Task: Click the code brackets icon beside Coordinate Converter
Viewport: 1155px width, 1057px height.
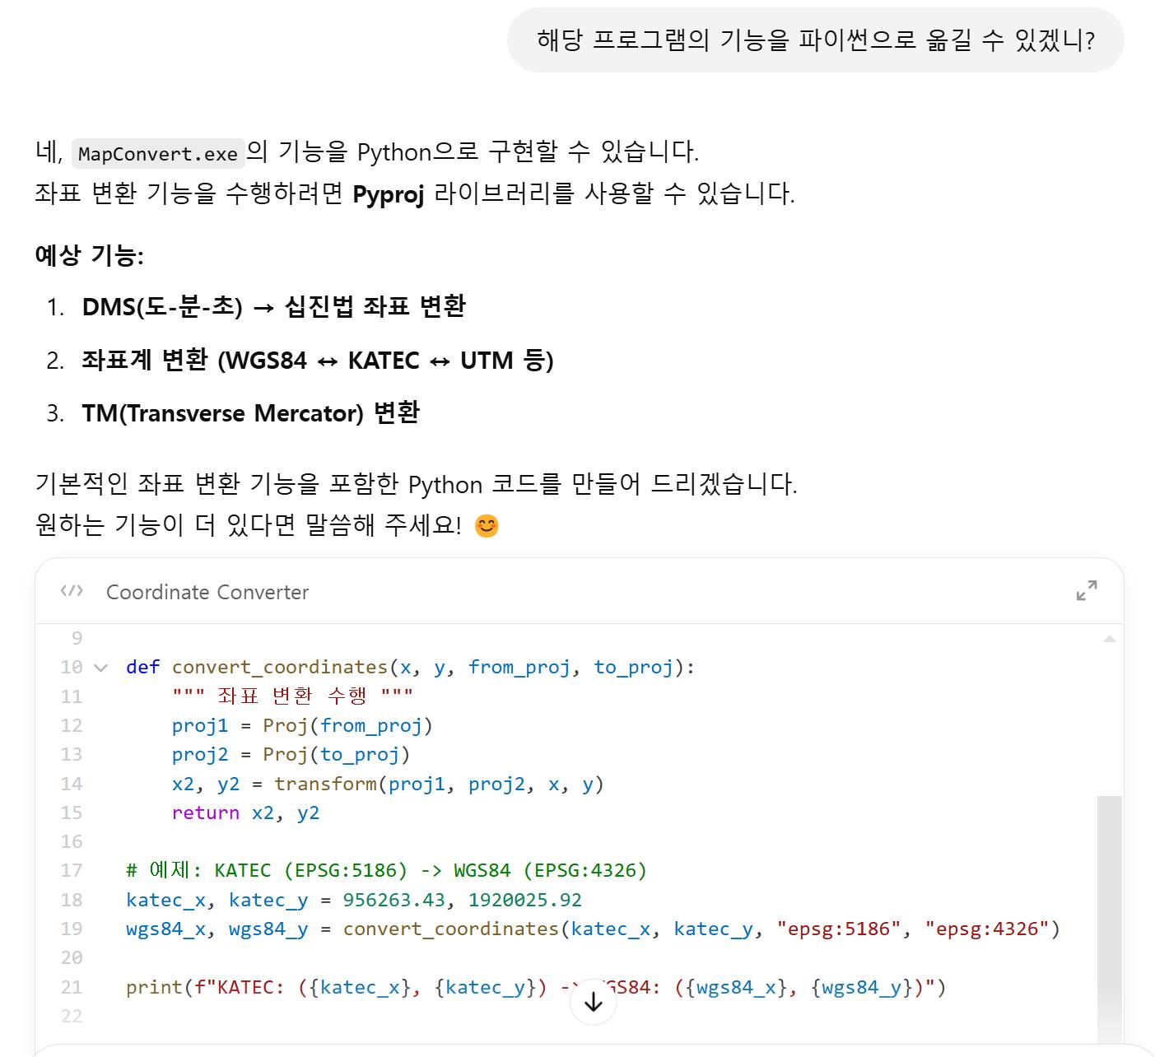Action: click(72, 591)
